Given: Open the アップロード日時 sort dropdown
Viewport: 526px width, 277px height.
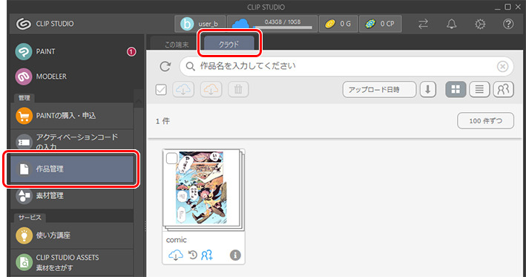Looking at the screenshot, I should (x=379, y=90).
